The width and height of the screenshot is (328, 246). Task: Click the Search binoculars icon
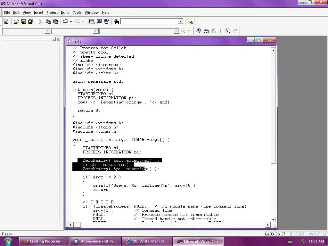(x=190, y=21)
